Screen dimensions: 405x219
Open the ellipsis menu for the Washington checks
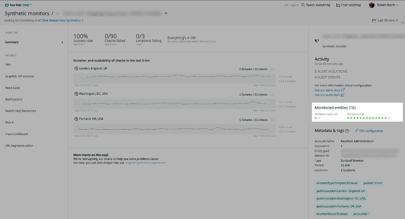pos(272,94)
